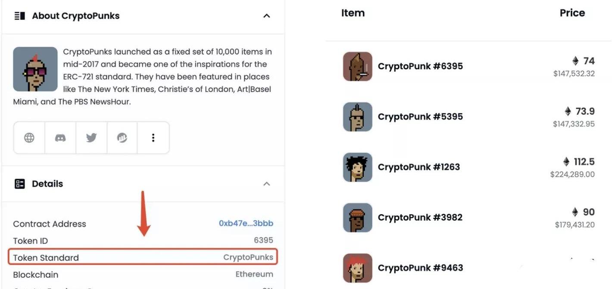612x289 pixels.
Task: Click the activity chart icon button
Action: coord(122,138)
